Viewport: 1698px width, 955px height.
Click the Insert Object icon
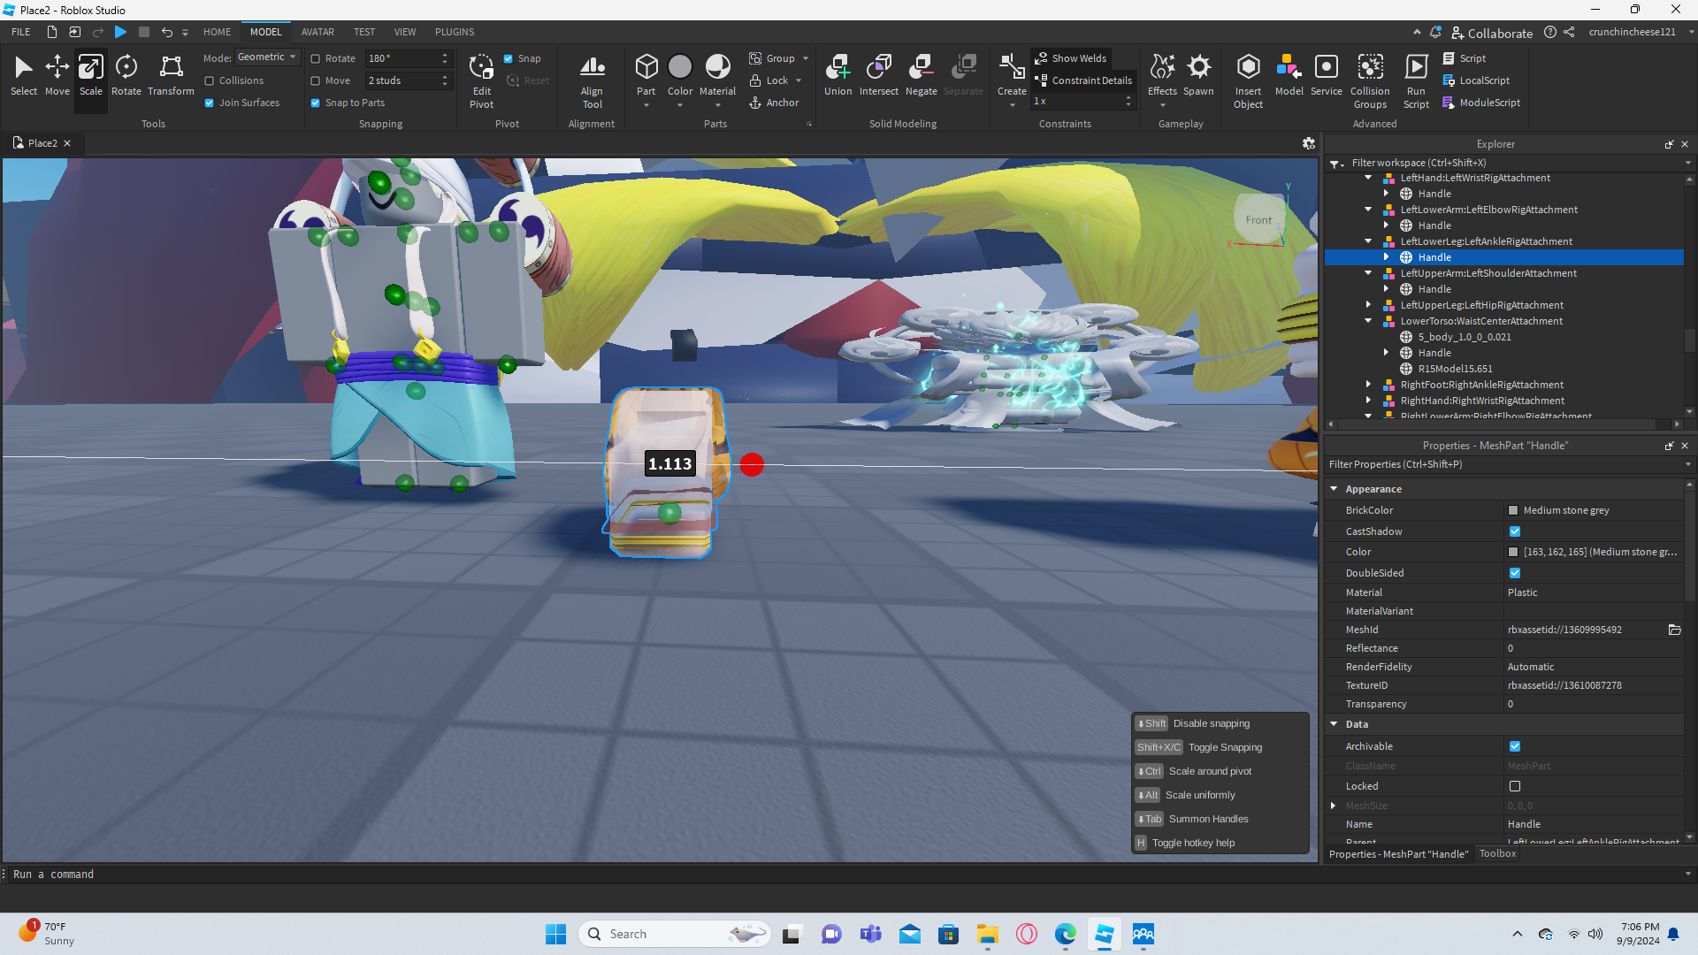1248,80
